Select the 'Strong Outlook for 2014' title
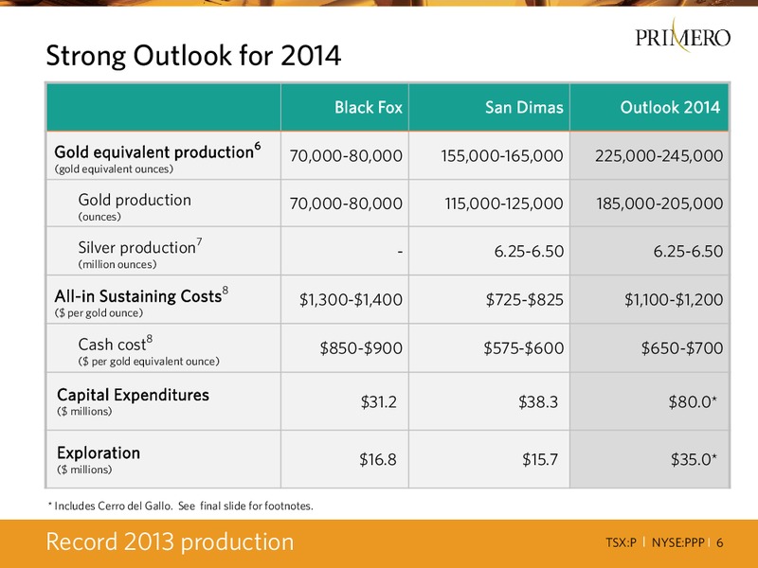This screenshot has height=568, width=758. 193,56
